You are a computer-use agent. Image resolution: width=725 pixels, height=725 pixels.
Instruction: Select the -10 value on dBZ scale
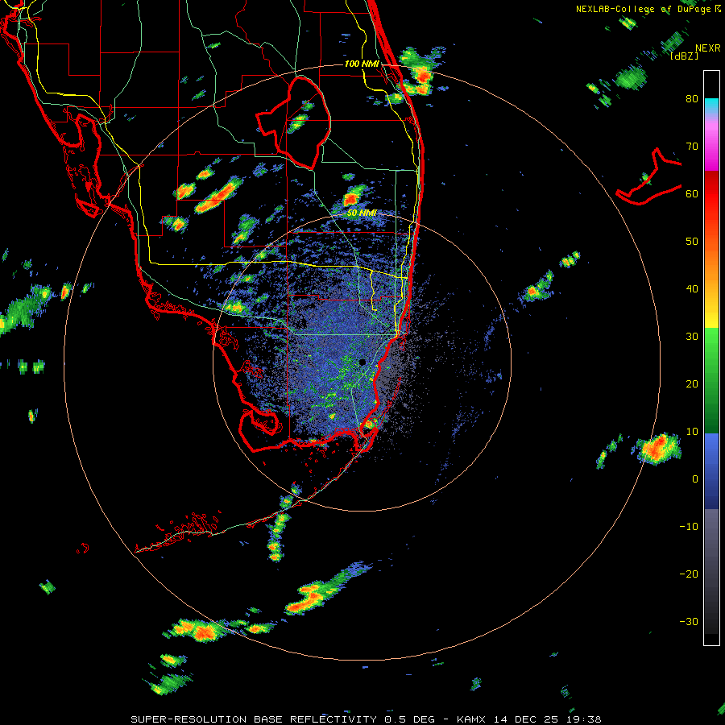[x=689, y=527]
